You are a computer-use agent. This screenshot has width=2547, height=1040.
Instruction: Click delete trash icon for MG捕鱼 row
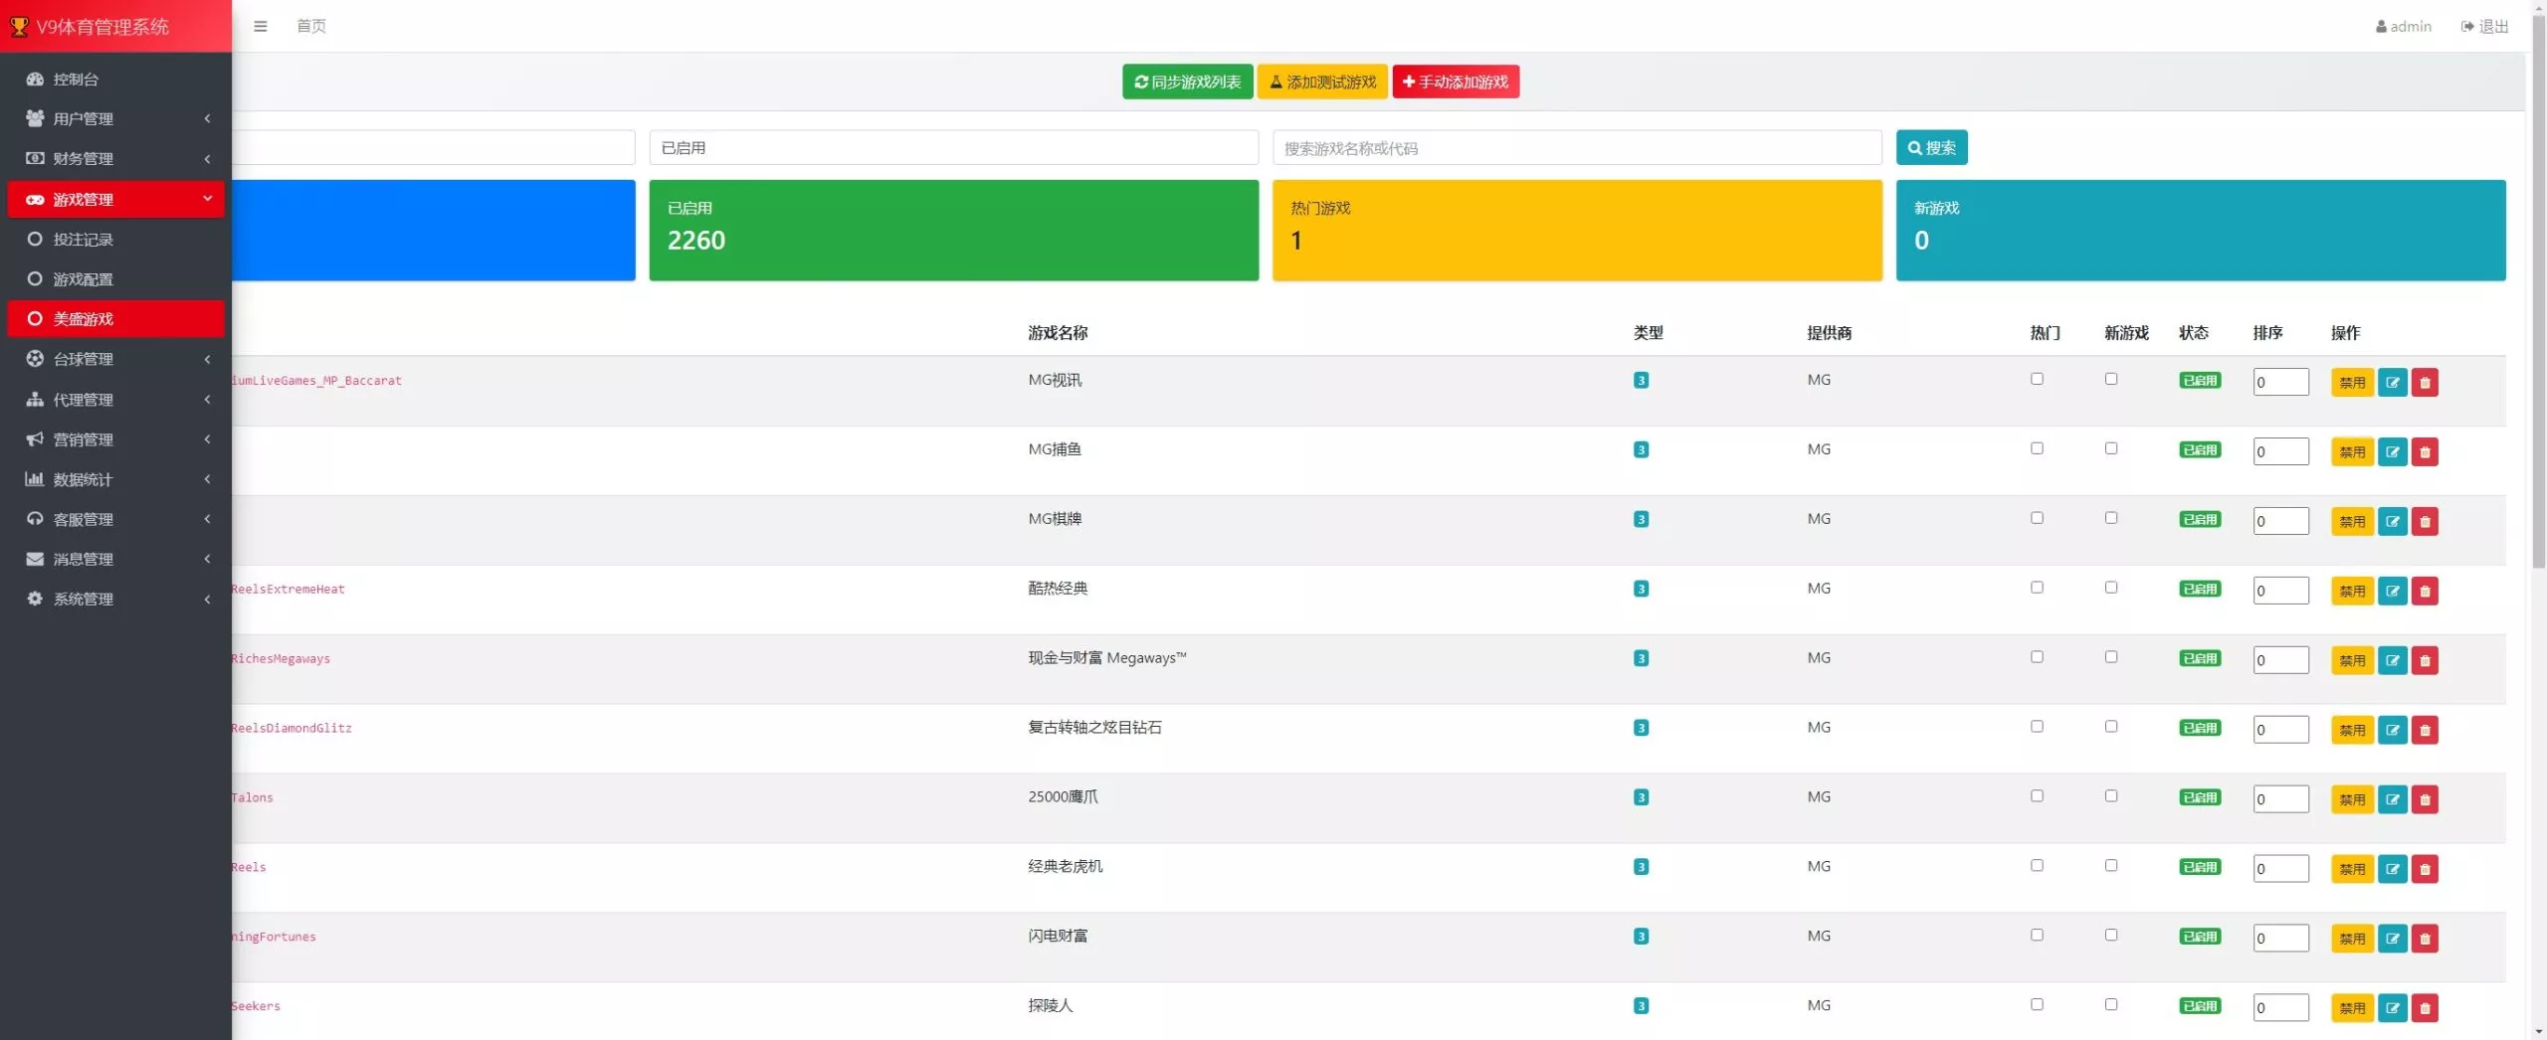2425,452
